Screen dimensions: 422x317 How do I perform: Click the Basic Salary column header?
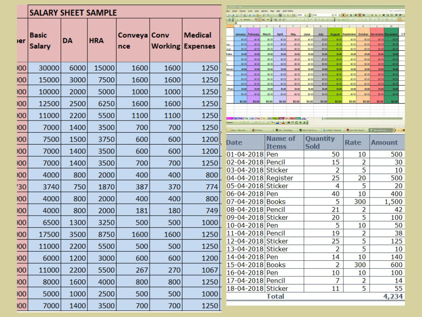point(44,41)
